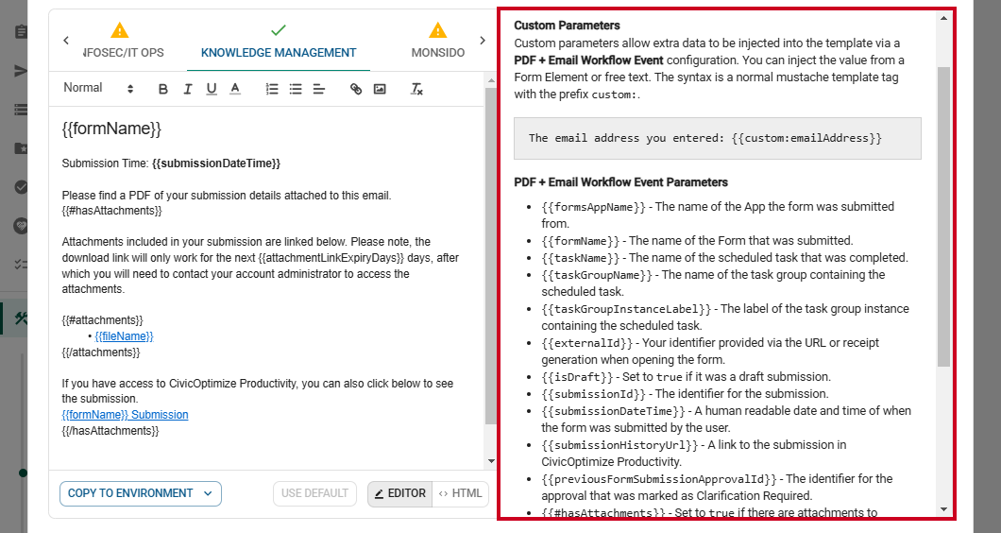The height and width of the screenshot is (533, 1001).
Task: Open the Normal paragraph style dropdown
Action: point(98,88)
